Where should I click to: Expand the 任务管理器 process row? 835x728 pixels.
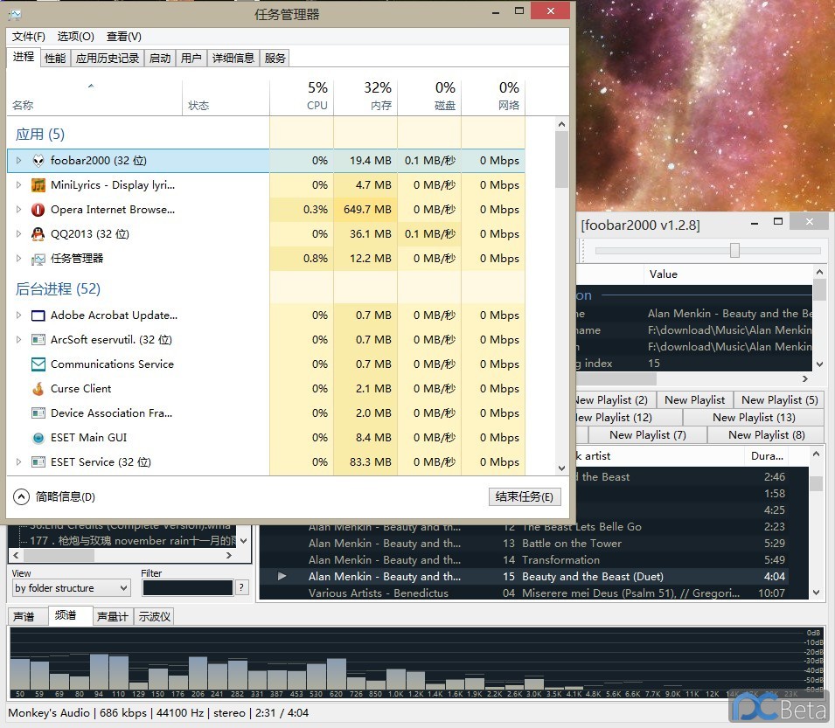click(x=18, y=258)
